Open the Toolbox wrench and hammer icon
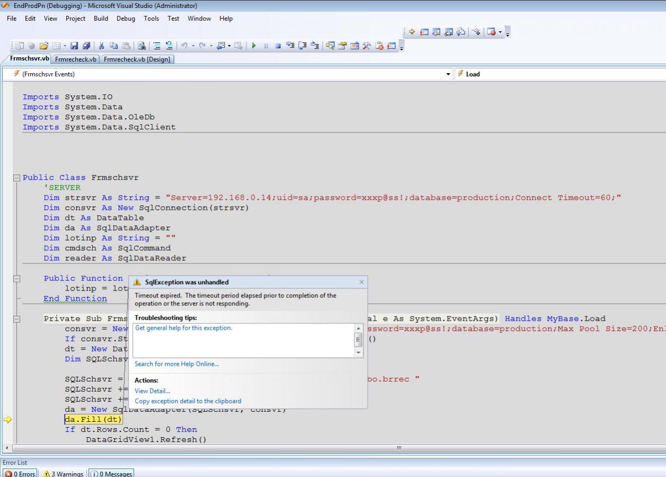666x477 pixels. [367, 46]
